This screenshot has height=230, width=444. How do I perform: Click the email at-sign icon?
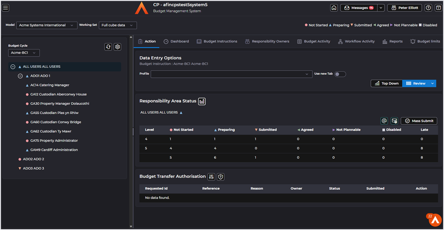click(384, 121)
